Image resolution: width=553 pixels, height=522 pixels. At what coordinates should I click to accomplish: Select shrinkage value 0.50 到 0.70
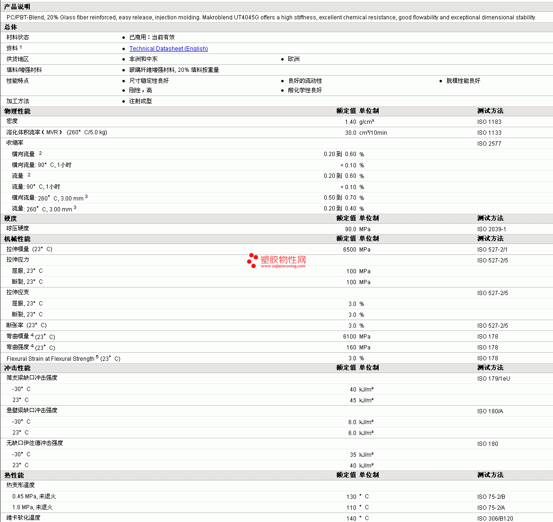coord(340,198)
